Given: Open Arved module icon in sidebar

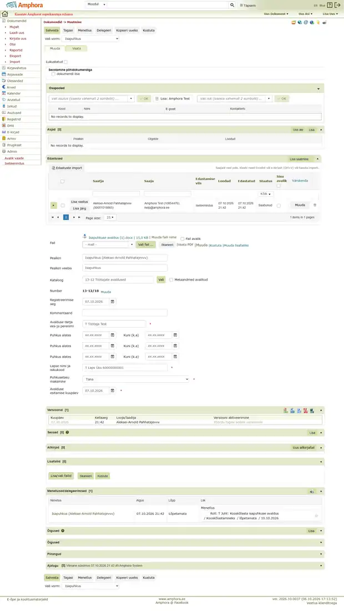Looking at the screenshot, I should click(x=4, y=87).
